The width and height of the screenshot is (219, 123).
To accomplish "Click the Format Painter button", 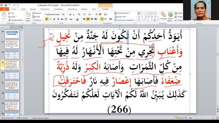I will pyautogui.click(x=15, y=20).
